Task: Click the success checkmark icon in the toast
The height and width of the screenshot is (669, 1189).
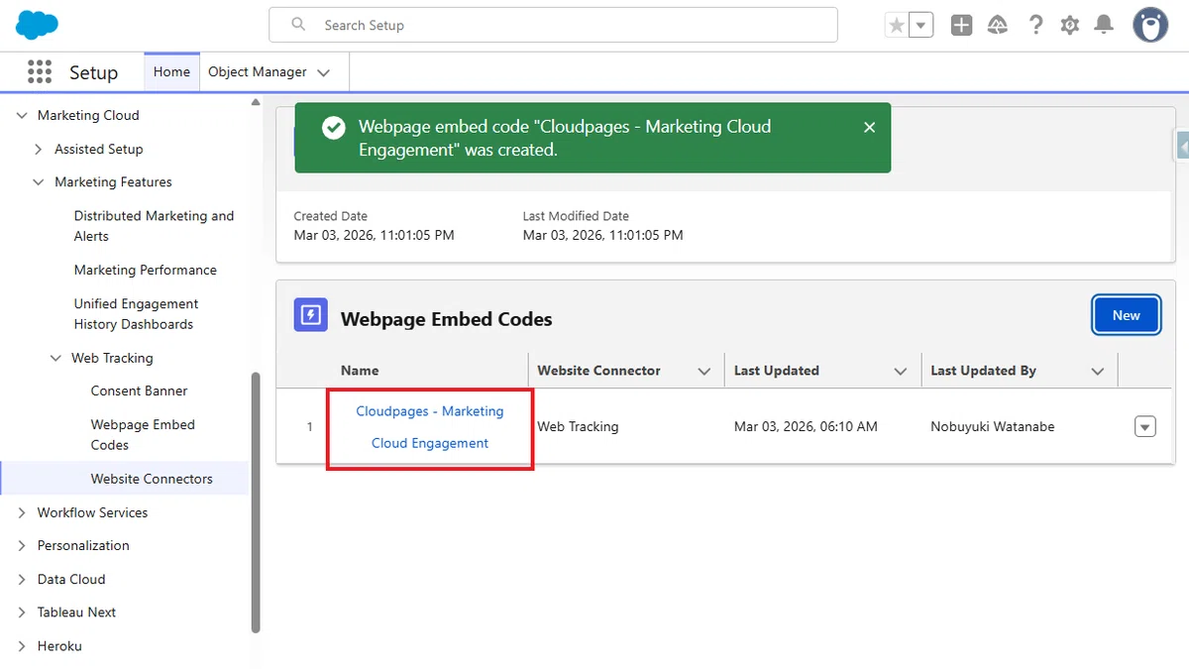Action: click(334, 128)
